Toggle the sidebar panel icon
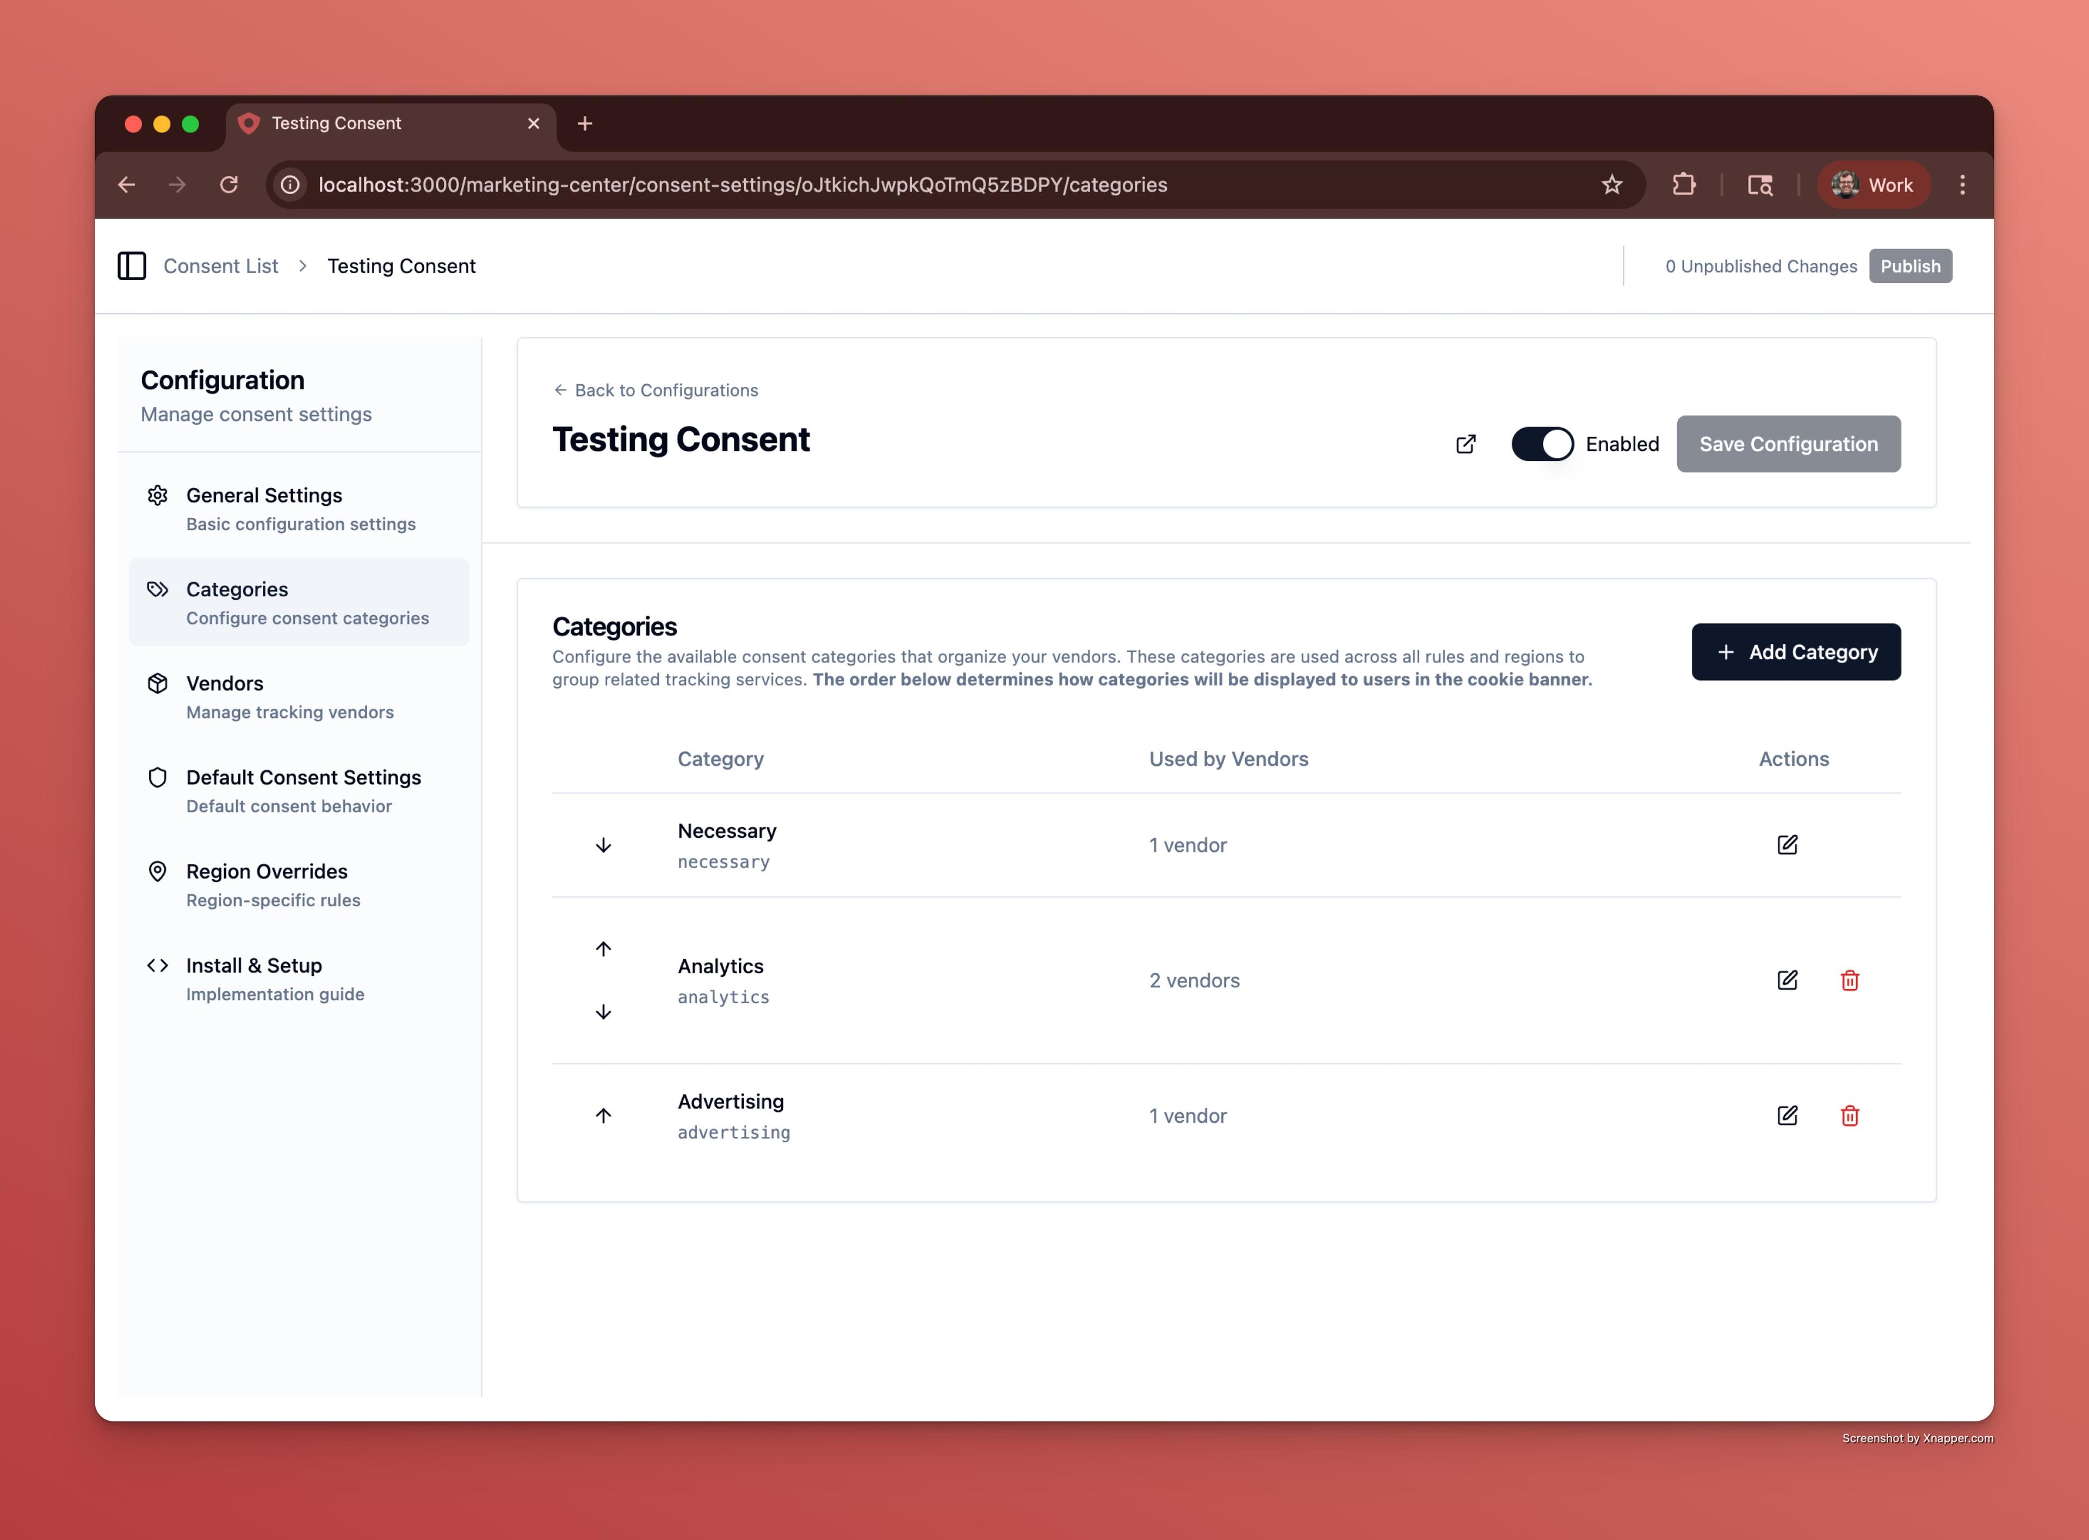 click(x=132, y=265)
